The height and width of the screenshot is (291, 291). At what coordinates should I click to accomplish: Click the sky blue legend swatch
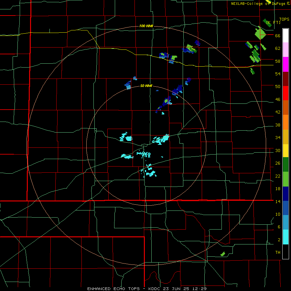pyautogui.click(x=286, y=222)
